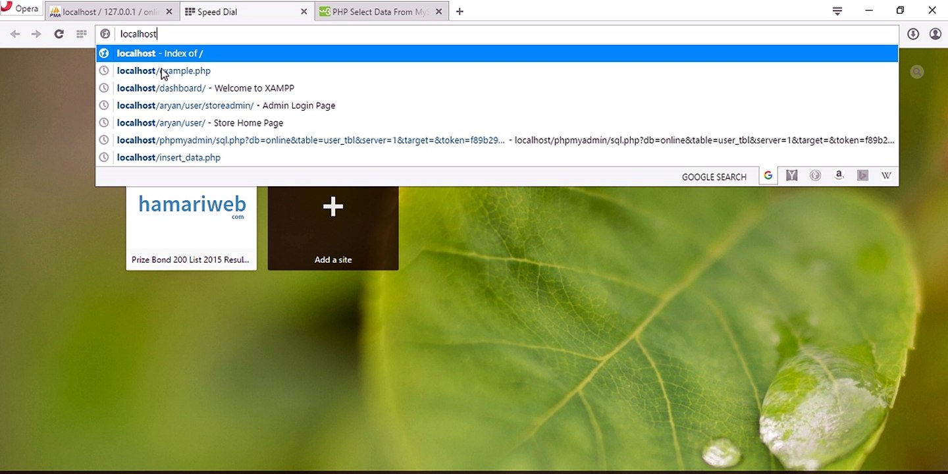Screen dimensions: 948x474
Task: Close the Speed Dial tab
Action: point(304,12)
